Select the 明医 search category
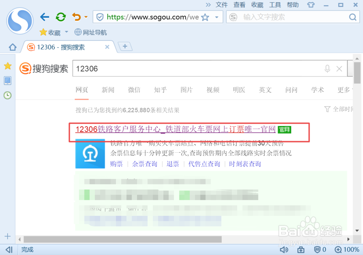This screenshot has width=363, height=255. point(239,90)
